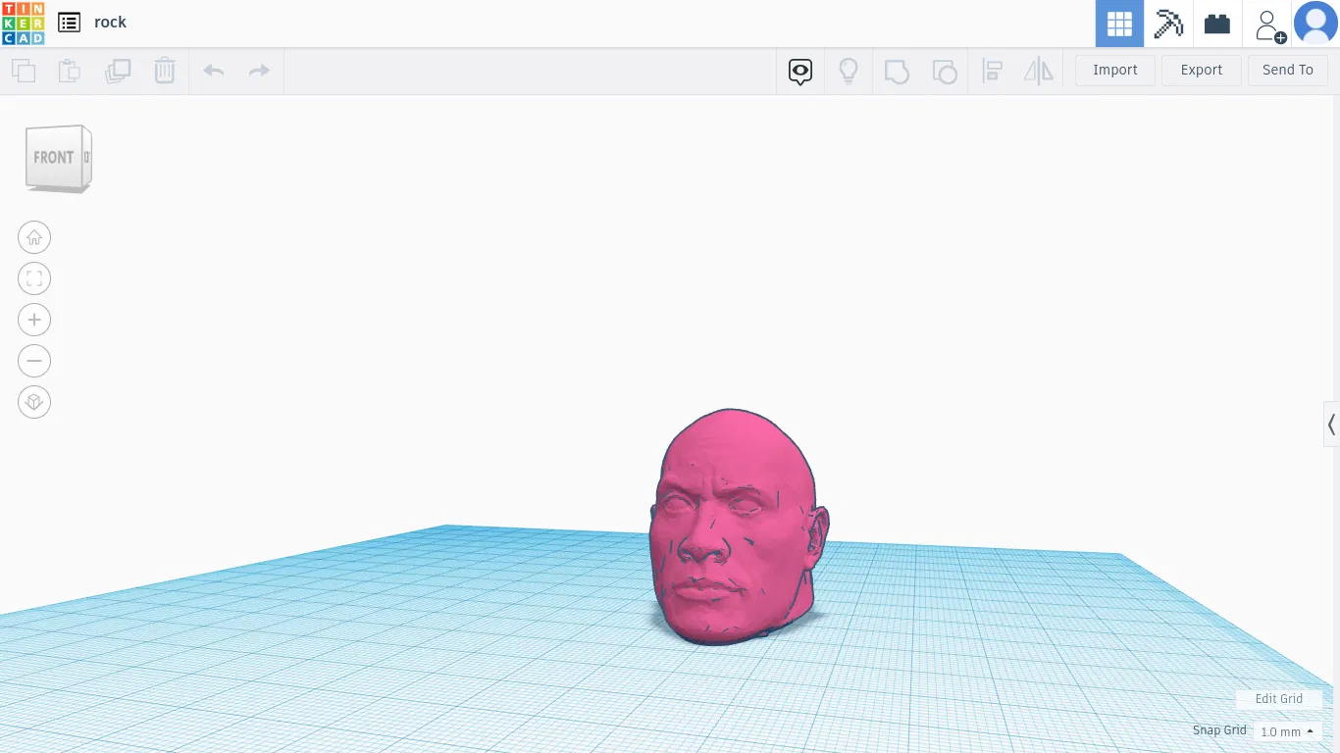1340x753 pixels.
Task: Expand the collapsed shapes side panel
Action: pyautogui.click(x=1331, y=425)
